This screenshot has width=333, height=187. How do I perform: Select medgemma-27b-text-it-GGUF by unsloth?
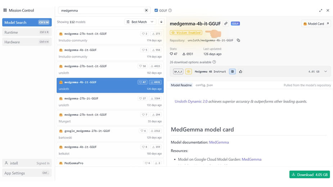coord(110,69)
